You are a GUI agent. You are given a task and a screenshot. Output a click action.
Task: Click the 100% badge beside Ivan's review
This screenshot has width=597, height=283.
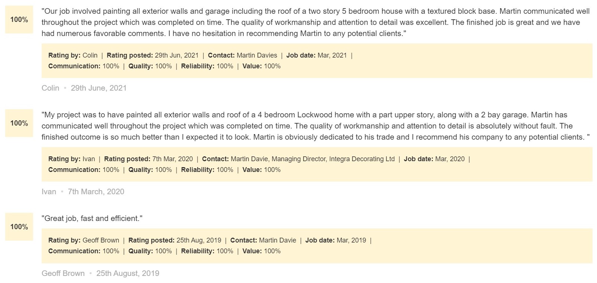(x=19, y=123)
